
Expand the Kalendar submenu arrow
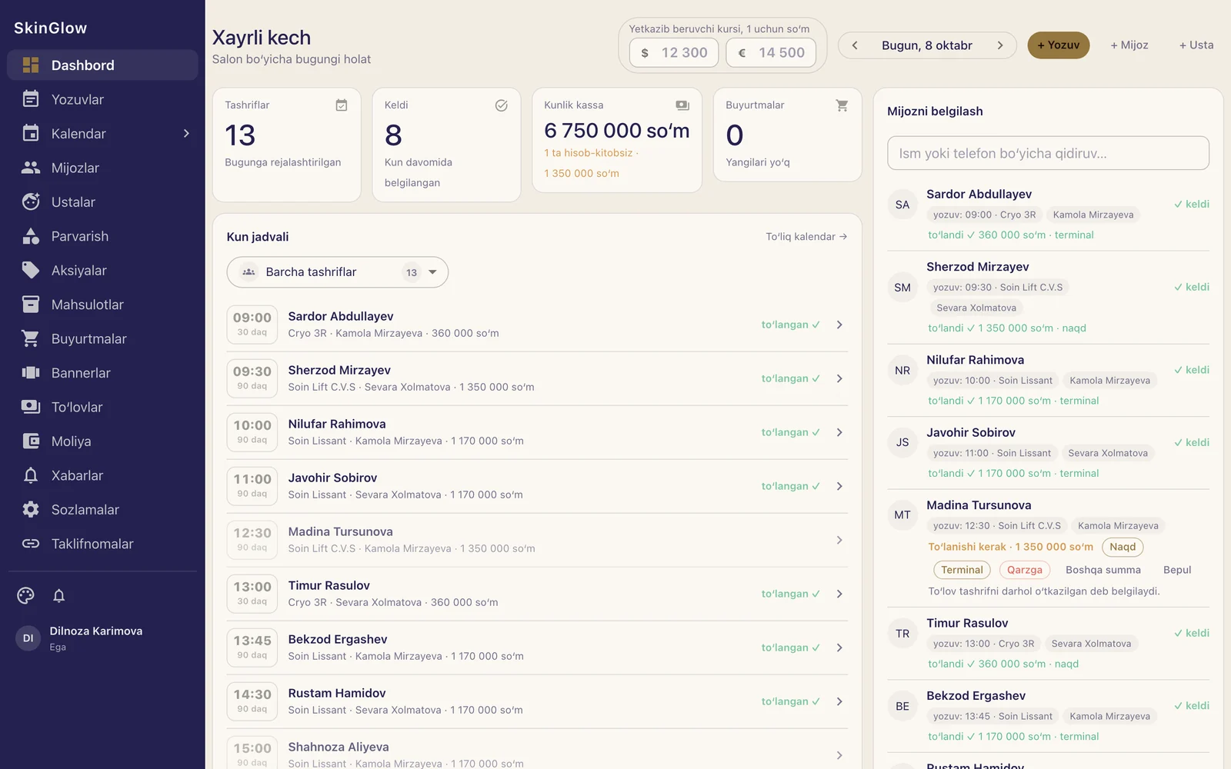(186, 134)
